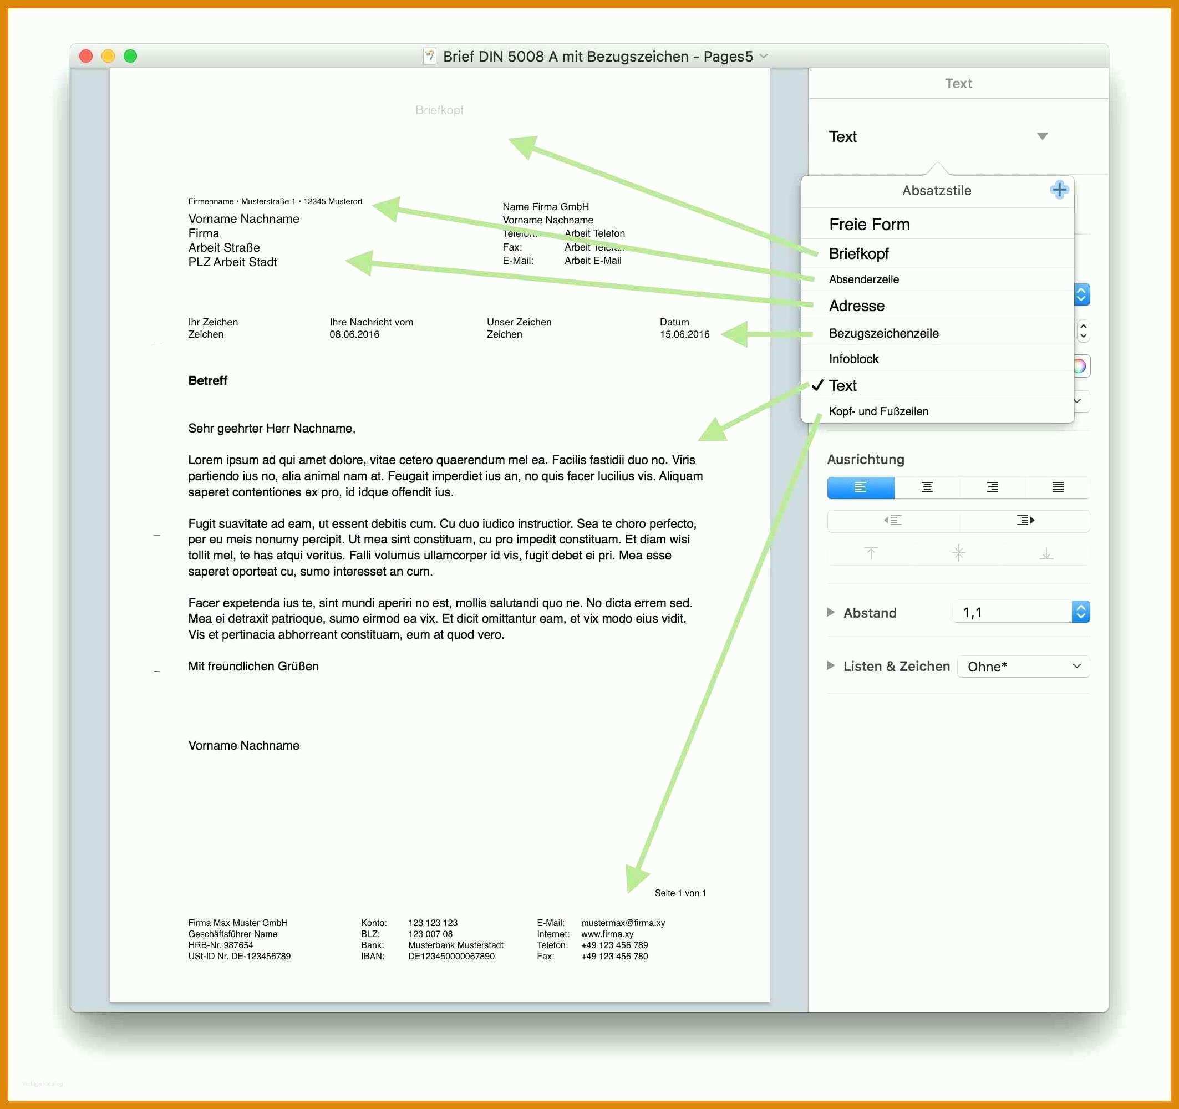Click Unser Zeichen reference label
This screenshot has width=1179, height=1109.
(519, 322)
